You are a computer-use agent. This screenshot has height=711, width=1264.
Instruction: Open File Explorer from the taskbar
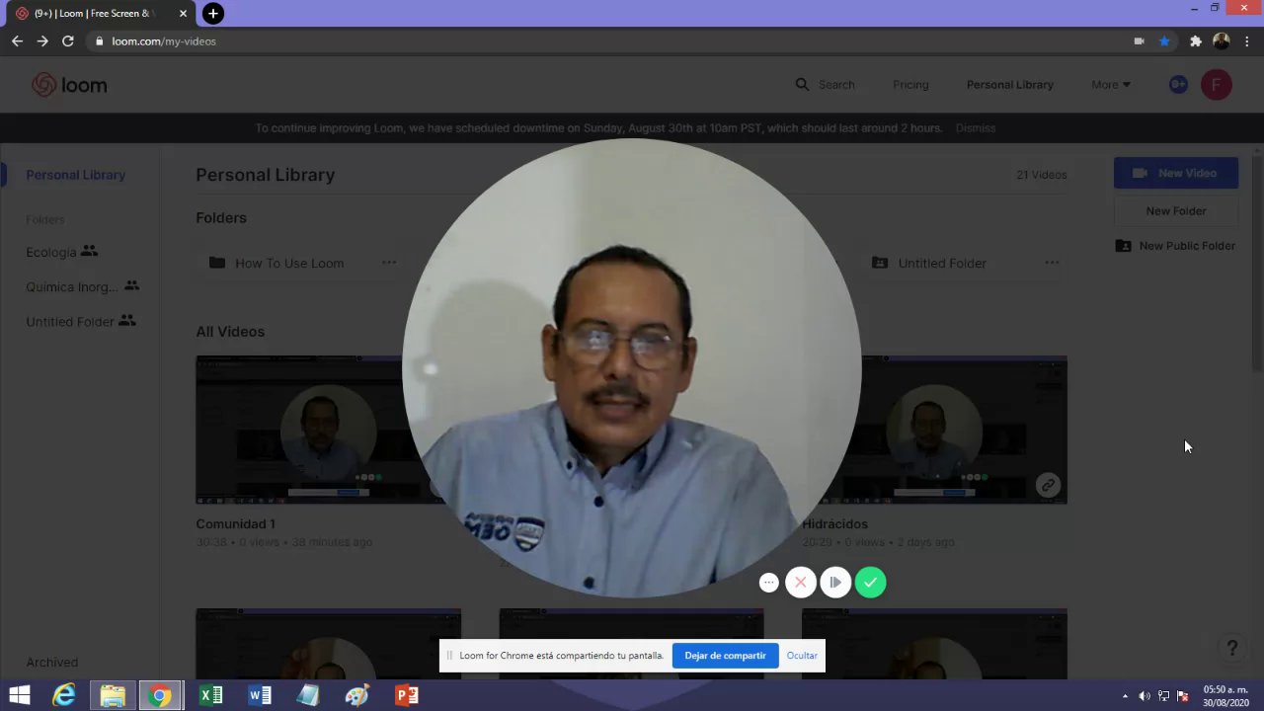113,696
